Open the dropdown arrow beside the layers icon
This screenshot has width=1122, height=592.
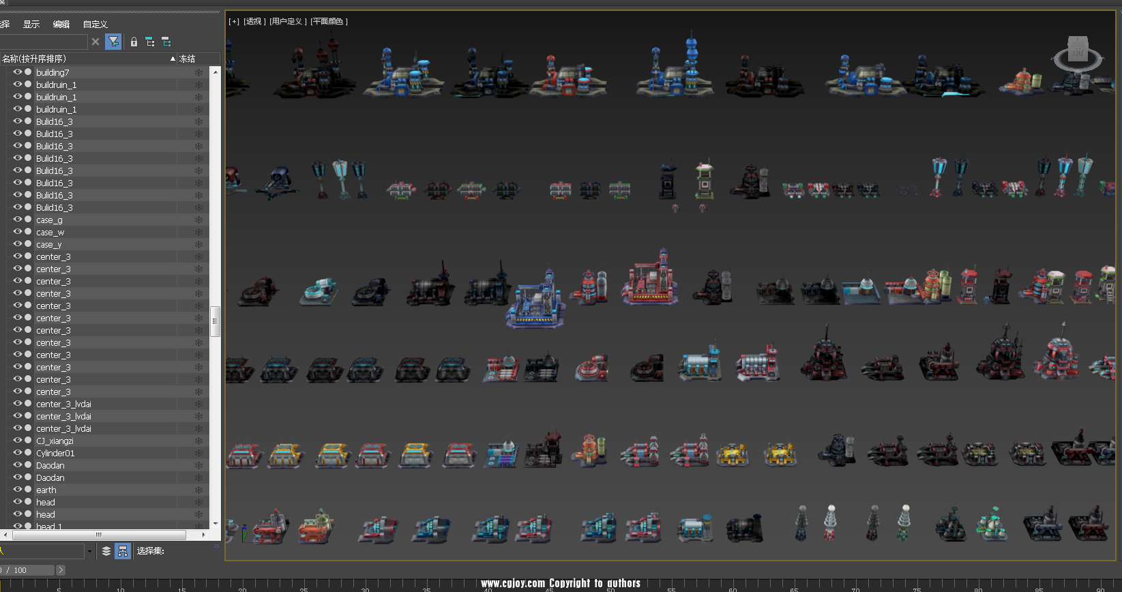89,551
